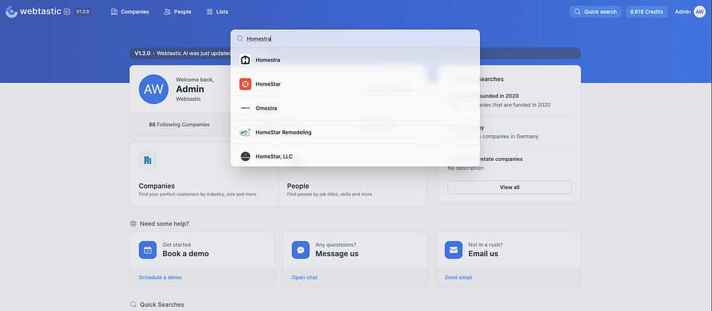Click the HomeStar Remodeling logo icon
Viewport: 712px width, 311px height.
(x=245, y=132)
